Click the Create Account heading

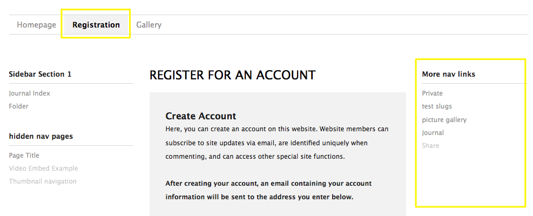point(201,116)
